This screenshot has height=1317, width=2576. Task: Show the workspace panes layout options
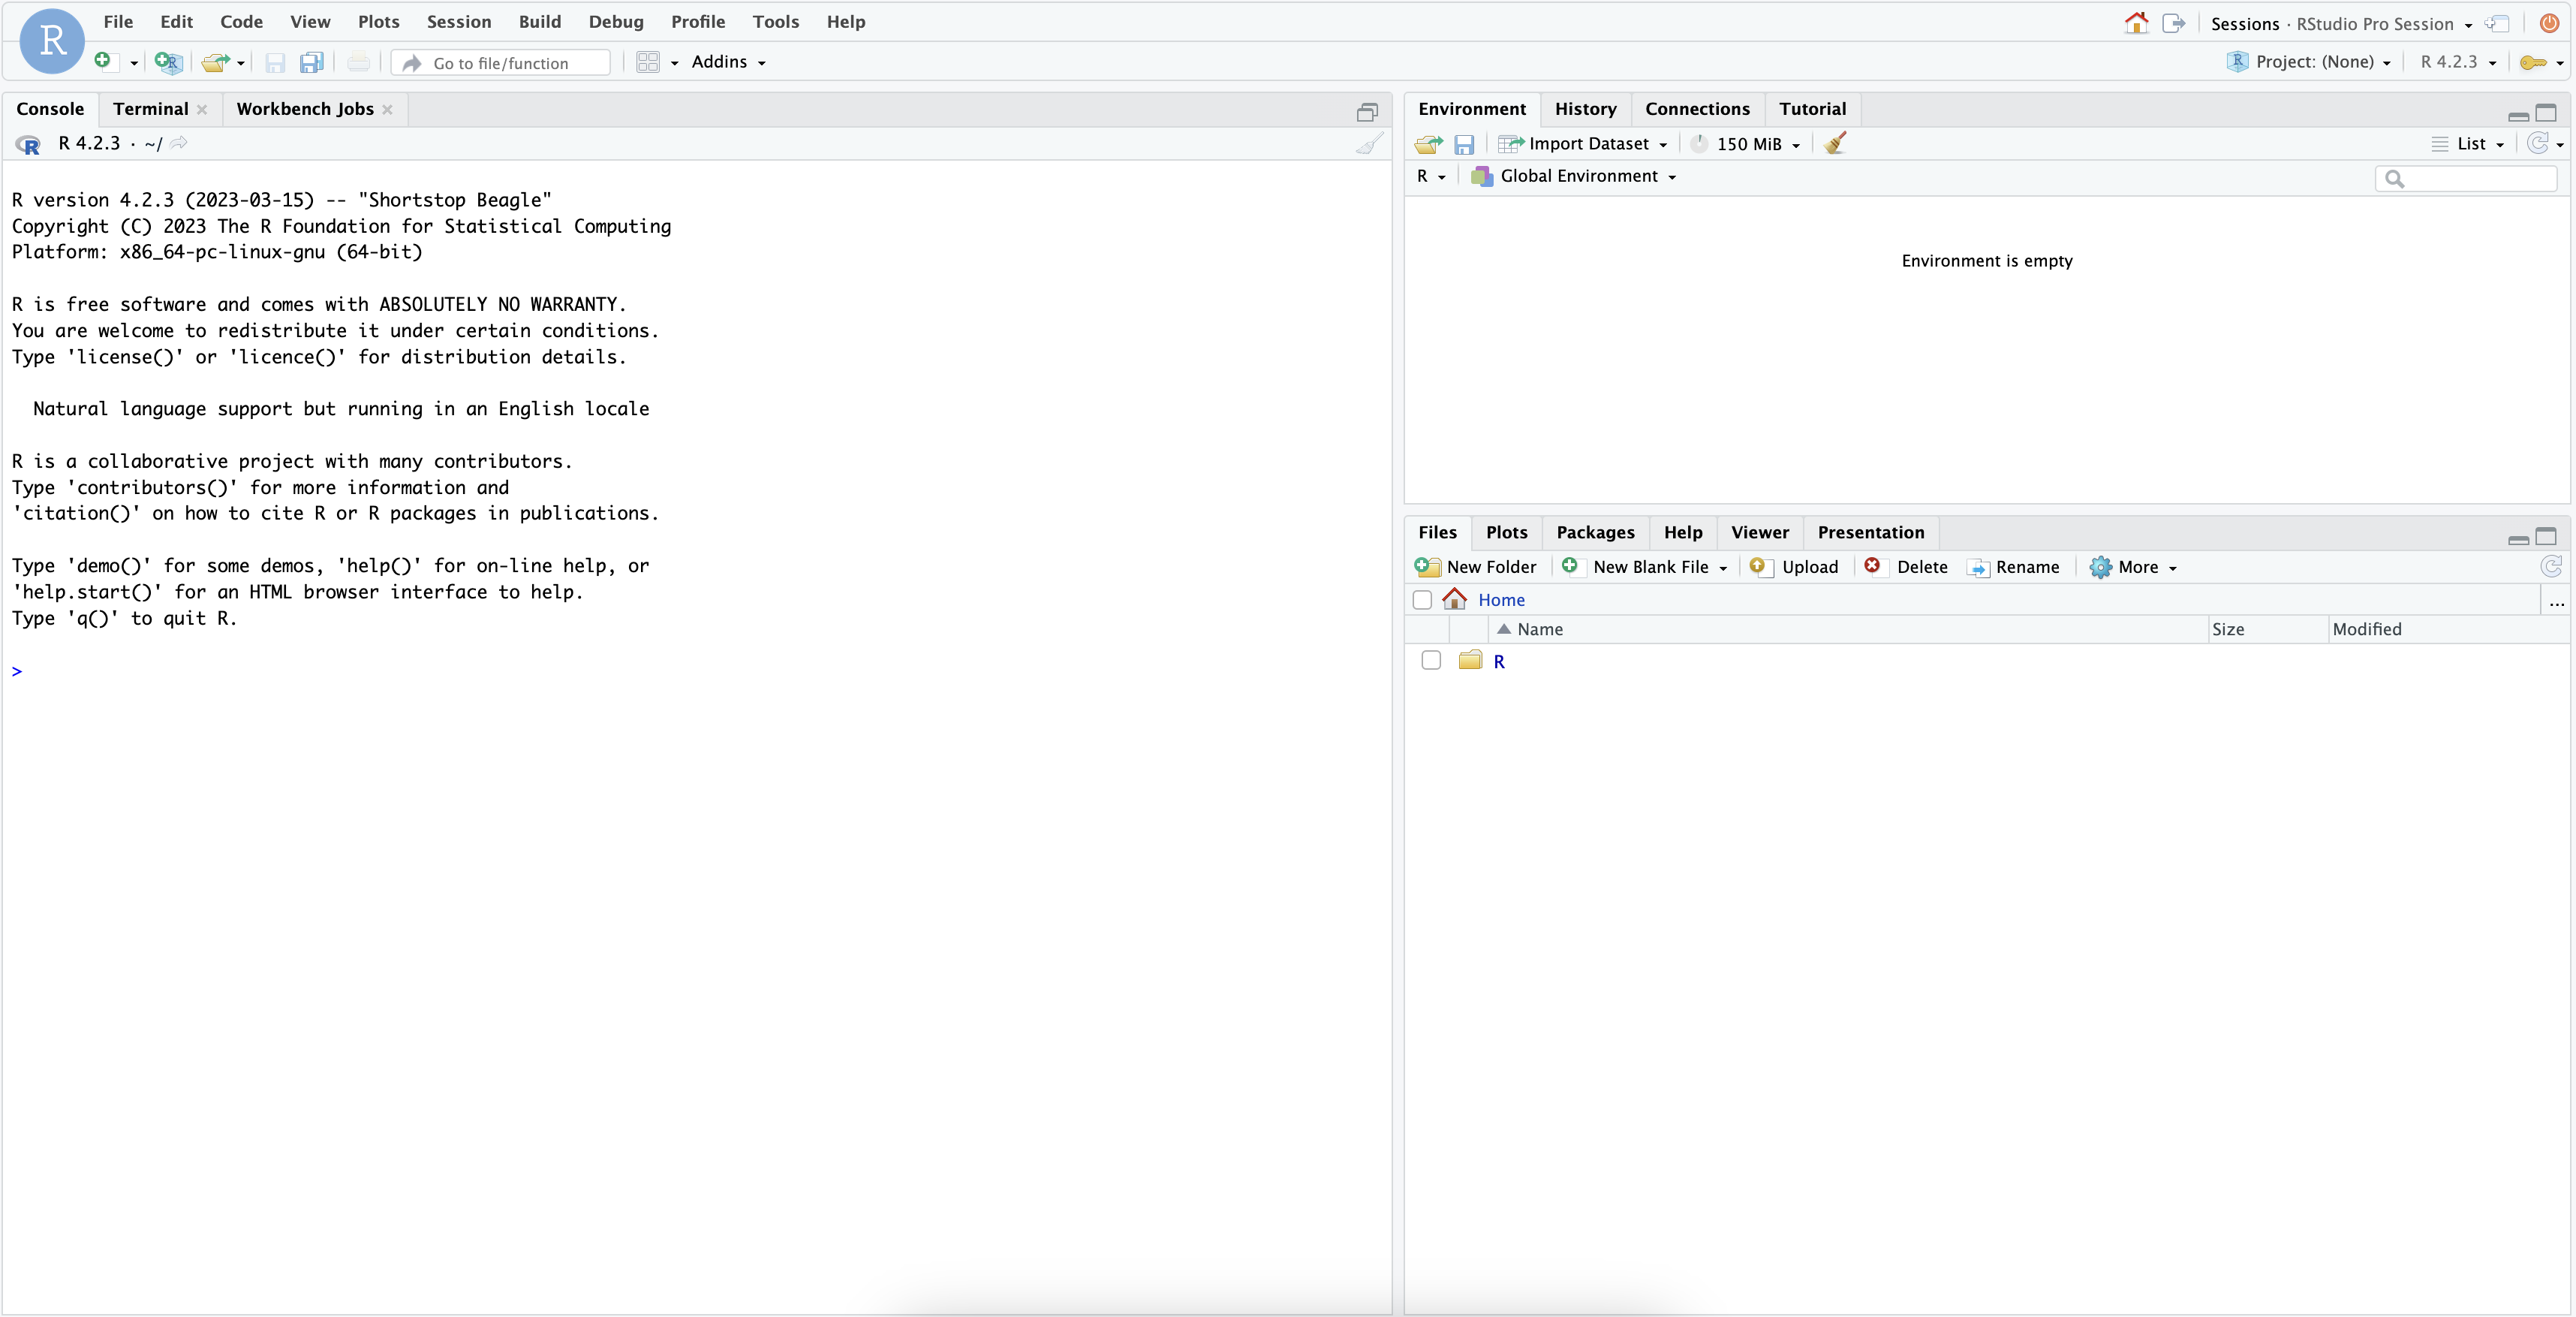(655, 62)
